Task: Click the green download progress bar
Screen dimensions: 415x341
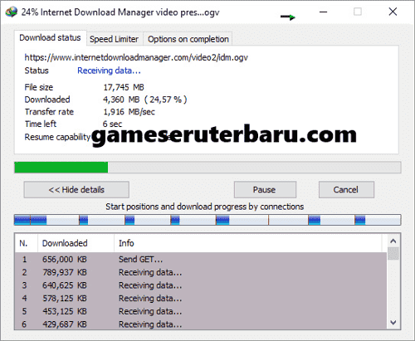Action: point(207,168)
